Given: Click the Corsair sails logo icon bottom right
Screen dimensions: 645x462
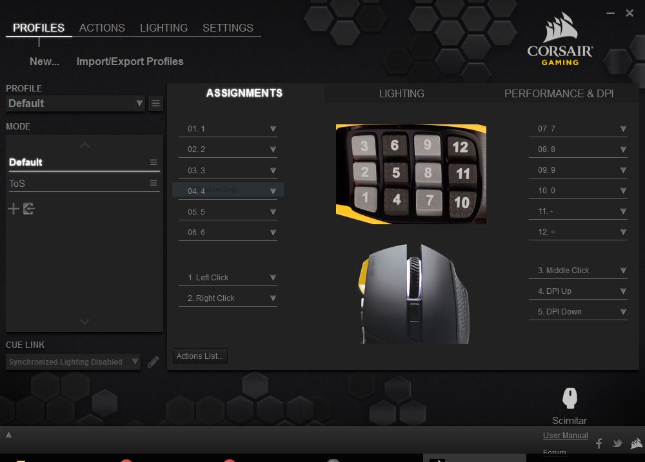Looking at the screenshot, I should pos(636,443).
